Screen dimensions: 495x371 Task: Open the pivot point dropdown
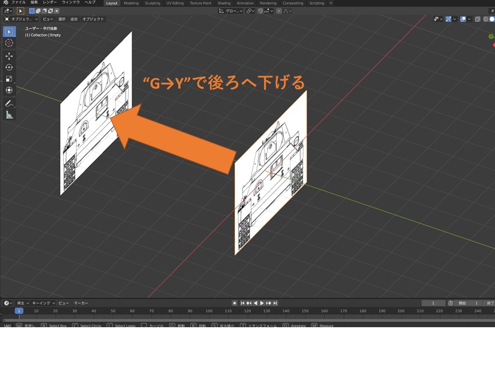pyautogui.click(x=250, y=11)
